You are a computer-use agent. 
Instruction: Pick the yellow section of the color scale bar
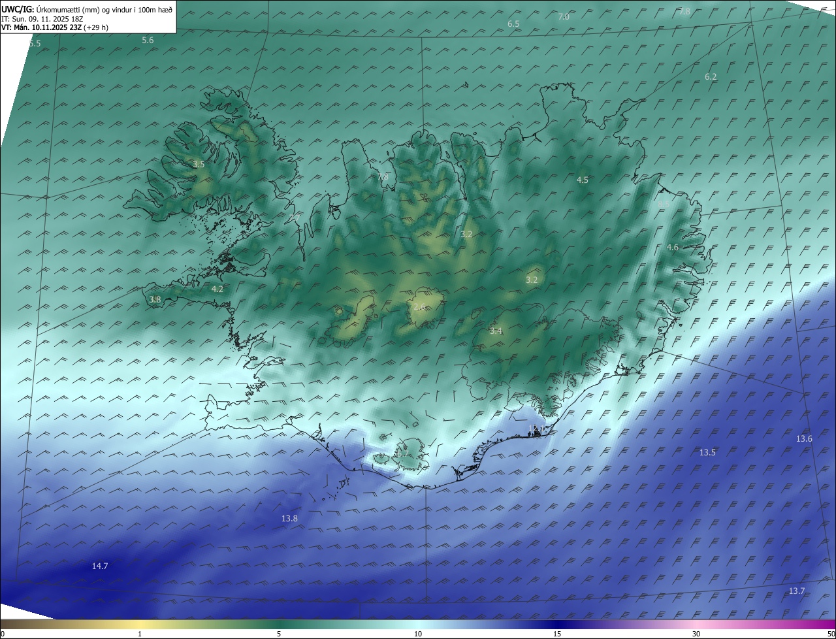click(140, 624)
